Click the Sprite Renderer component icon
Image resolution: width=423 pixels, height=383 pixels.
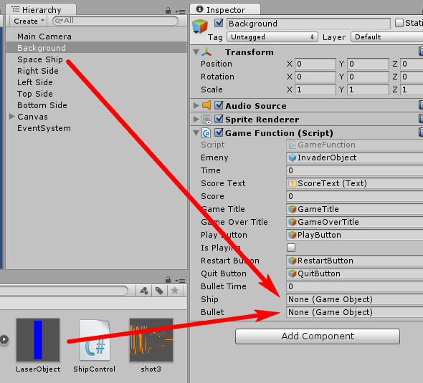[x=206, y=119]
